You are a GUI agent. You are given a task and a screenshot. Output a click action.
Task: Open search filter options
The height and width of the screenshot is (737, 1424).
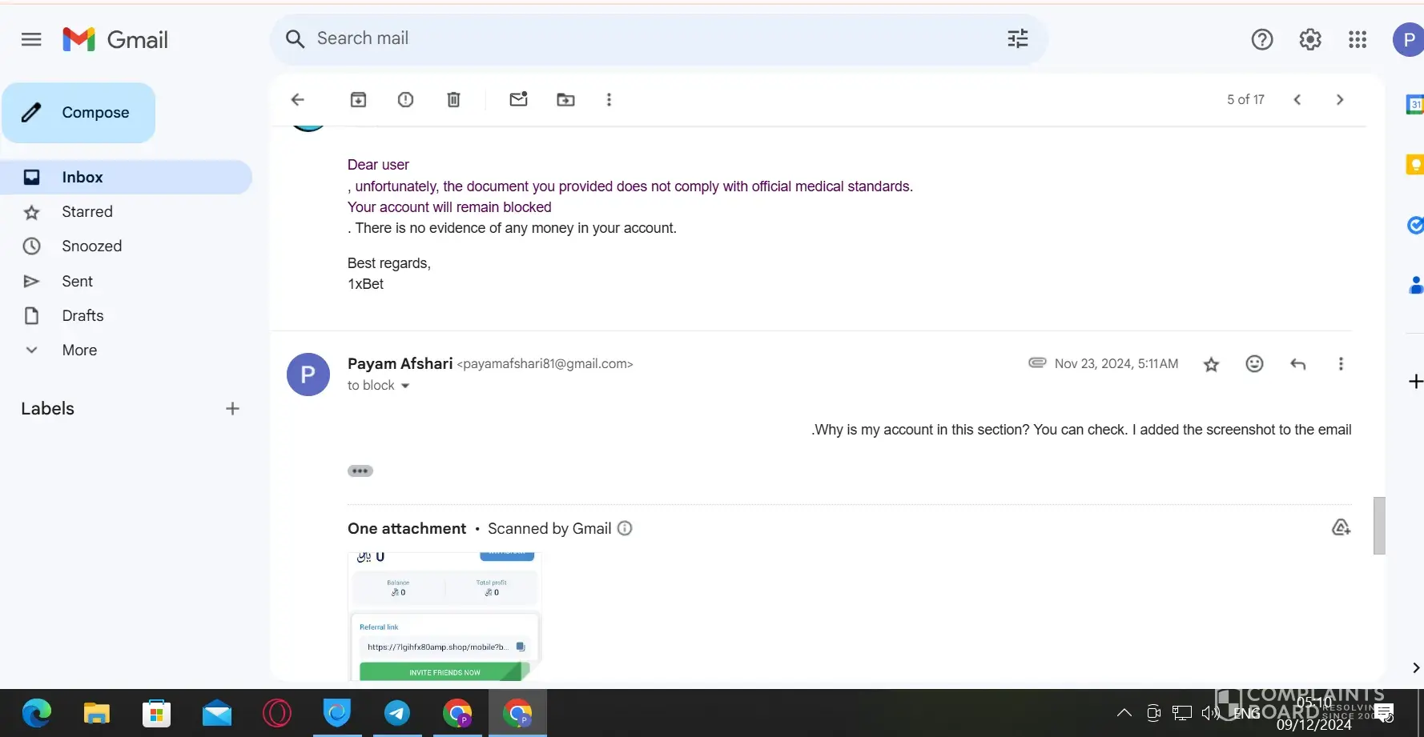[1017, 38]
